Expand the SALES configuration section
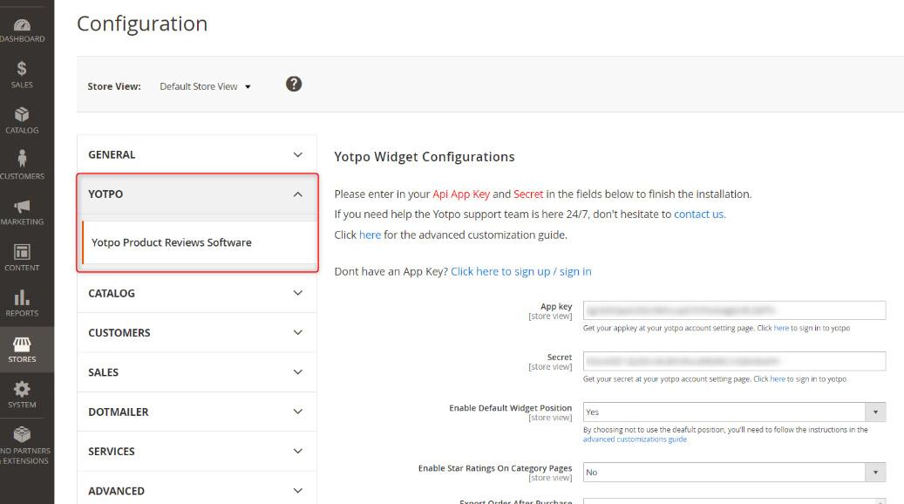The width and height of the screenshot is (904, 504). [x=197, y=372]
